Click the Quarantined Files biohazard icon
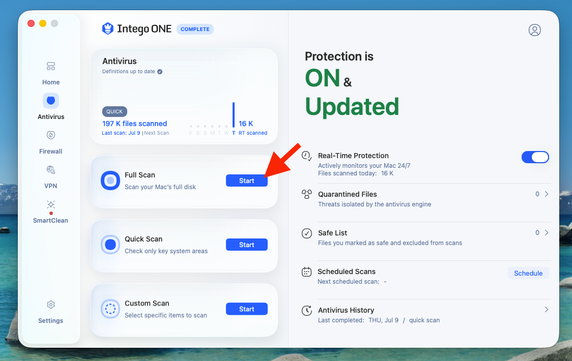 307,194
